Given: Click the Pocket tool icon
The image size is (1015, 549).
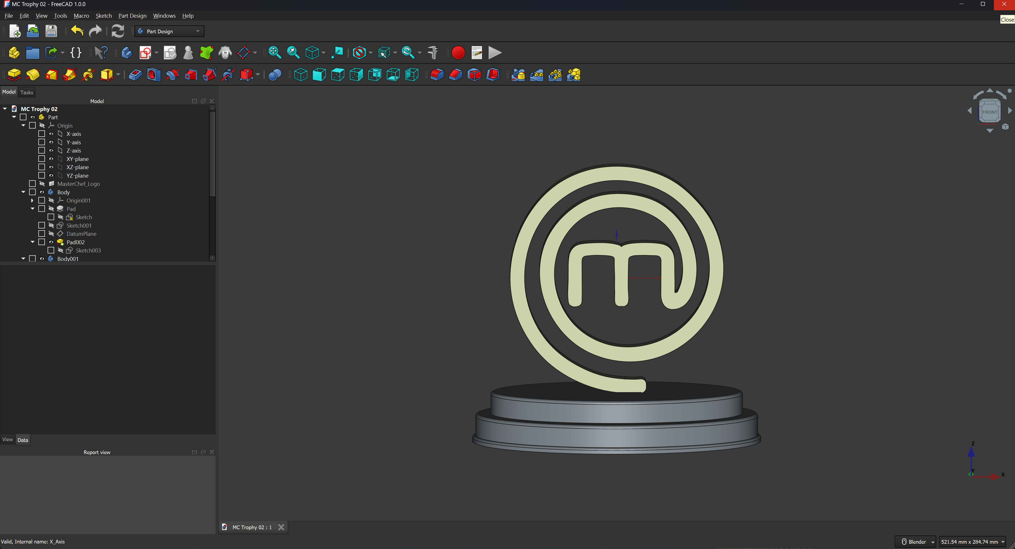Looking at the screenshot, I should 135,75.
